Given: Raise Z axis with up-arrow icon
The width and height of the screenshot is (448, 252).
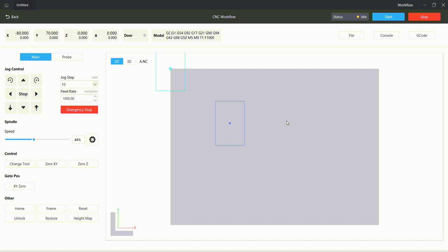Looking at the screenshot, I should (36, 107).
